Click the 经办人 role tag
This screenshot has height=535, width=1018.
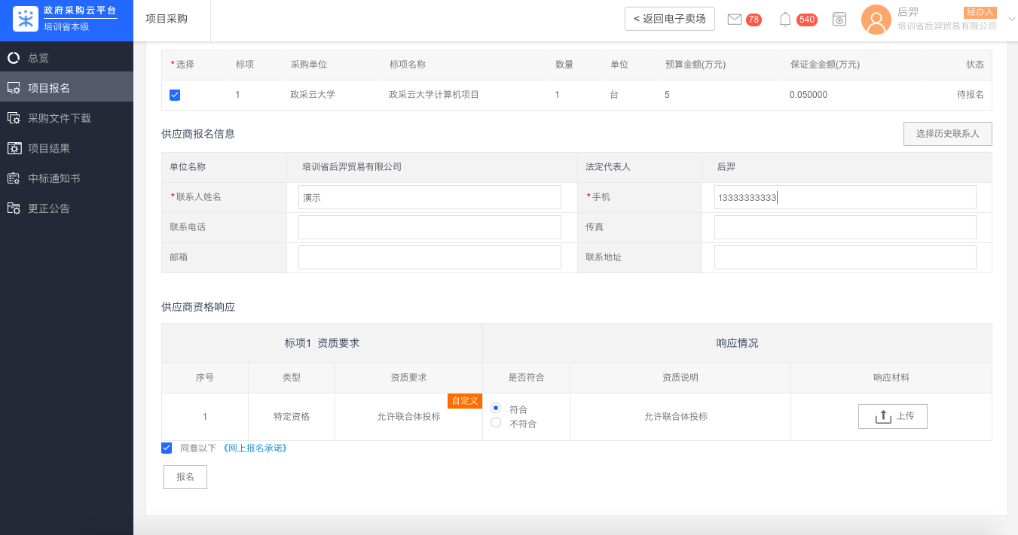tap(980, 12)
